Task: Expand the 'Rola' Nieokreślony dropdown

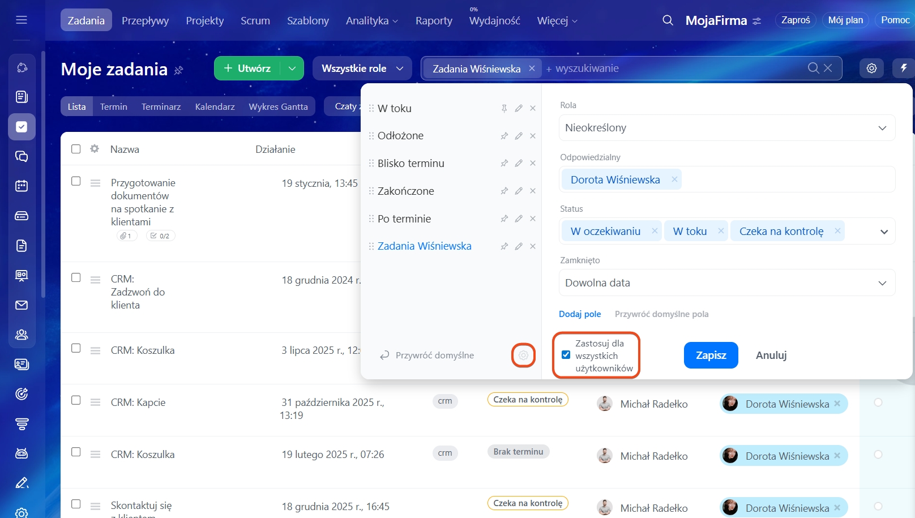Action: (726, 128)
